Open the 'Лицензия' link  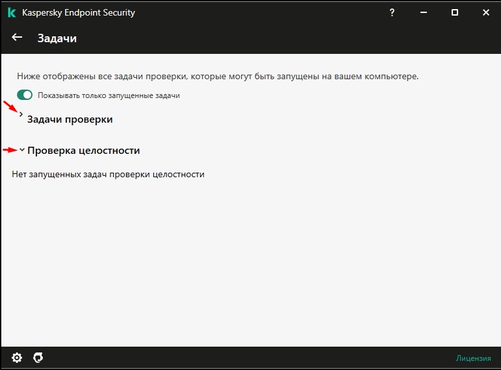[473, 358]
